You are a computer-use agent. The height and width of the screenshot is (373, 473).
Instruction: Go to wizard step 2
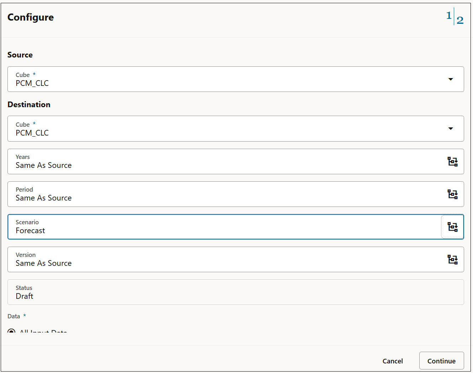[x=461, y=21]
